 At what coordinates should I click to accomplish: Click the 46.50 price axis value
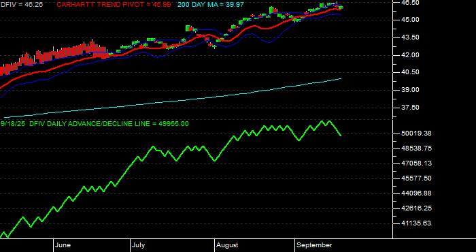pos(411,3)
